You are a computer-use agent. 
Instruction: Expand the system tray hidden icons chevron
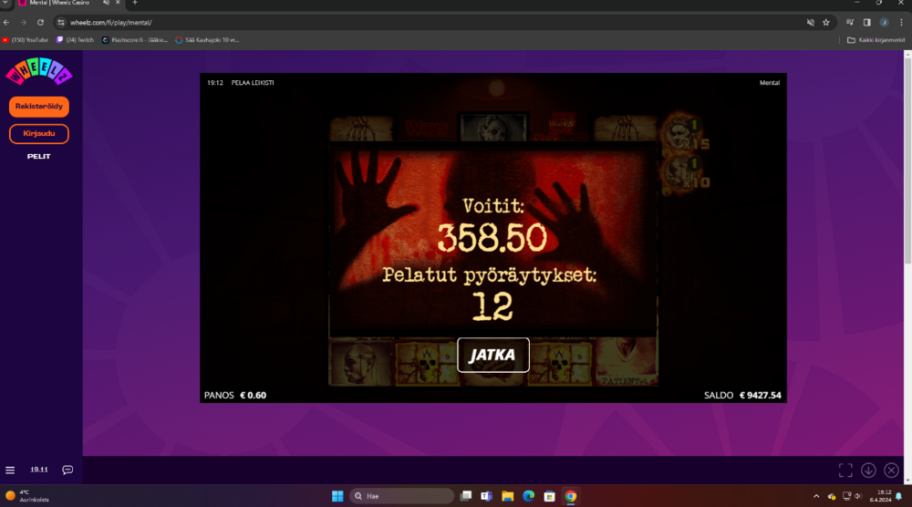point(816,496)
